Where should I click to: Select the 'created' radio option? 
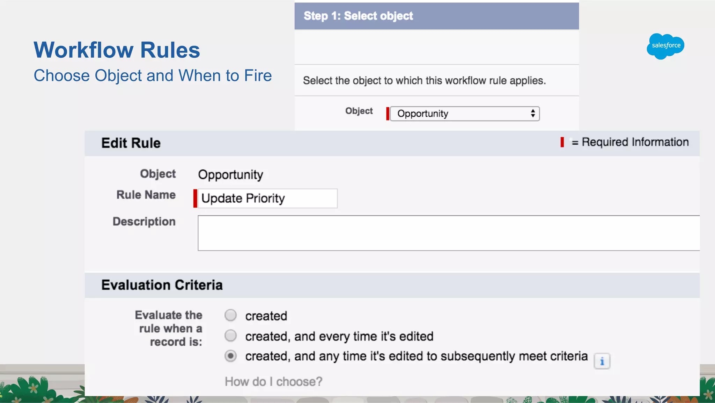point(230,315)
